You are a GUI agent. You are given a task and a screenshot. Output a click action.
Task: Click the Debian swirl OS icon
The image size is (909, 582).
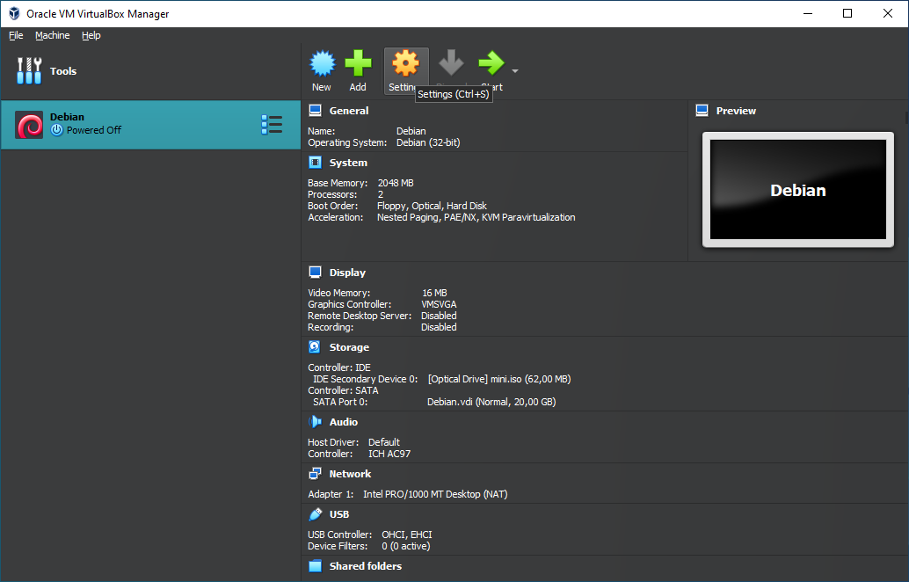[29, 125]
